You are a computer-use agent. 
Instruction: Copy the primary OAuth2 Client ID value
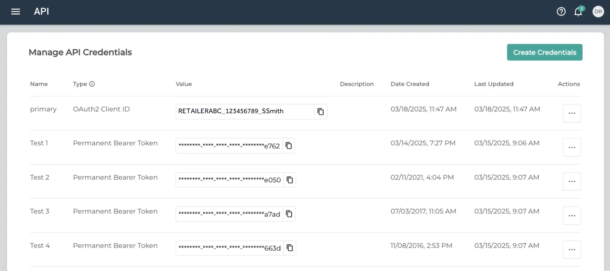point(320,112)
